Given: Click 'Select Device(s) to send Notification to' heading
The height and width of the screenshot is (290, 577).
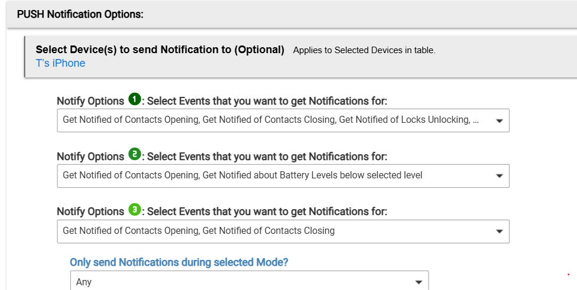Looking at the screenshot, I should [x=160, y=50].
